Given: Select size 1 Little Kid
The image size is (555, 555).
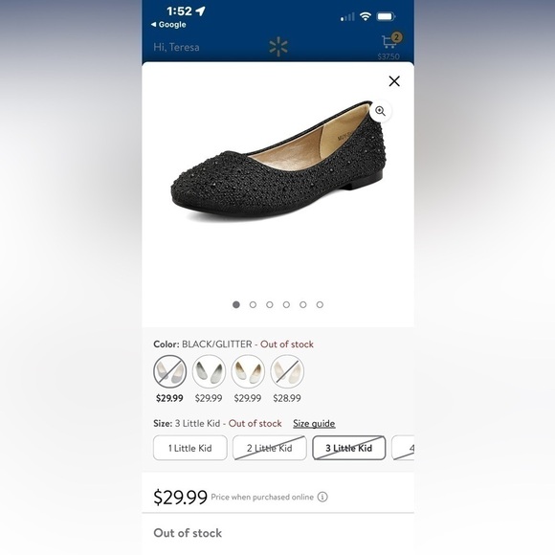Looking at the screenshot, I should (x=190, y=448).
